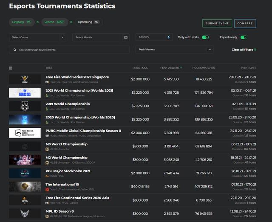The height and width of the screenshot is (222, 272).
Task: Open the Select Game dropdown
Action: coord(37,37)
